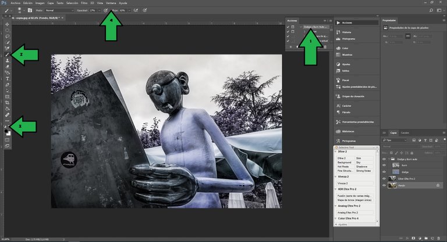Toggle airbrush build-up button
The image size is (447, 242).
[136, 10]
